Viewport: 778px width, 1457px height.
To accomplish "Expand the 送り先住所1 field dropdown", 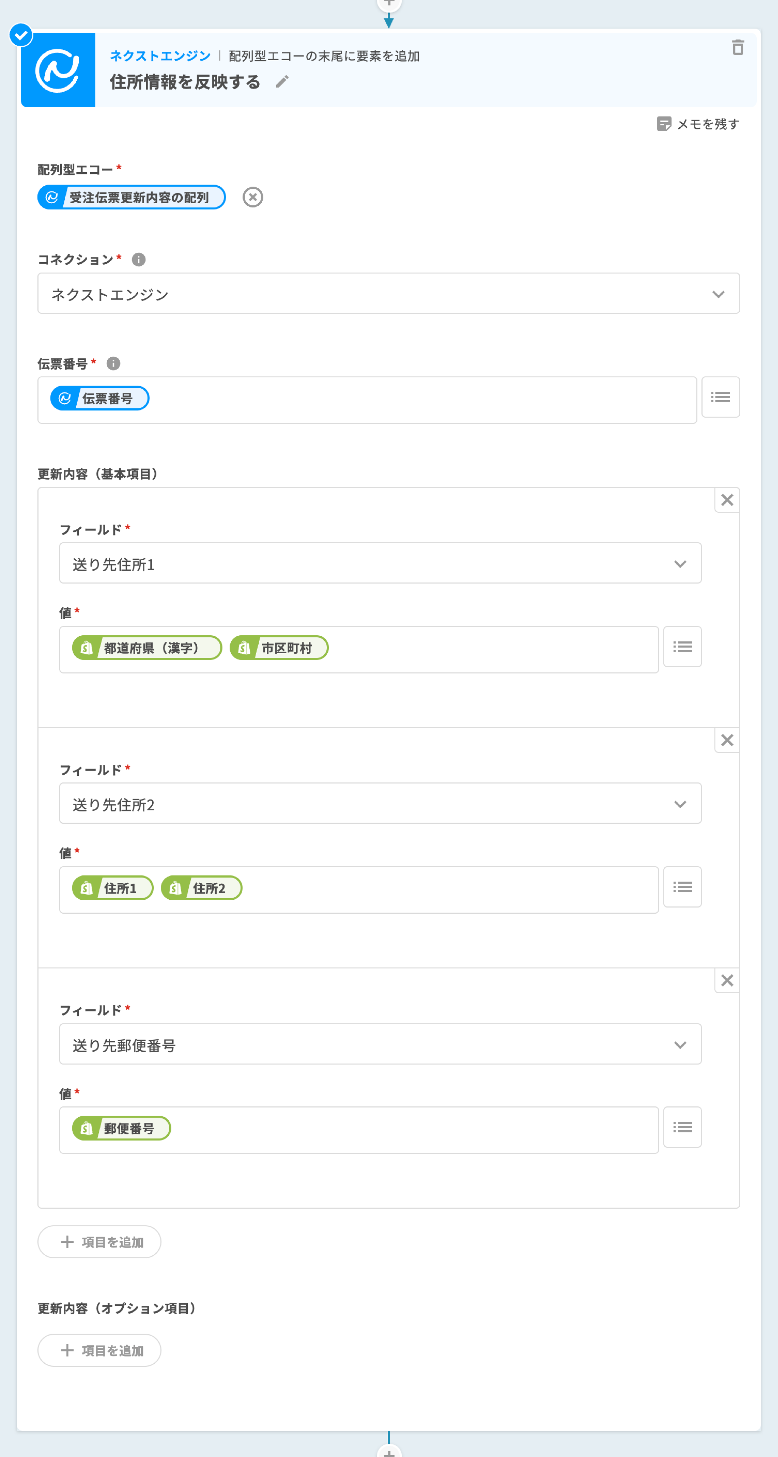I will (380, 564).
